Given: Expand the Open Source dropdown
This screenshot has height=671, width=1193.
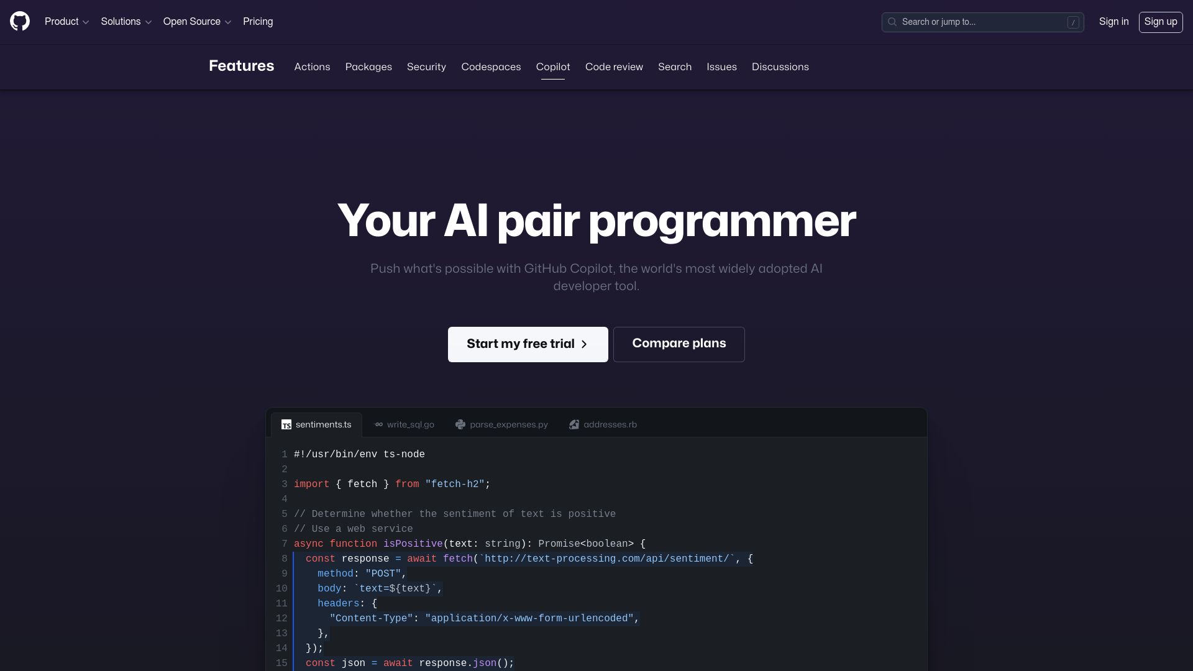Looking at the screenshot, I should click(196, 22).
